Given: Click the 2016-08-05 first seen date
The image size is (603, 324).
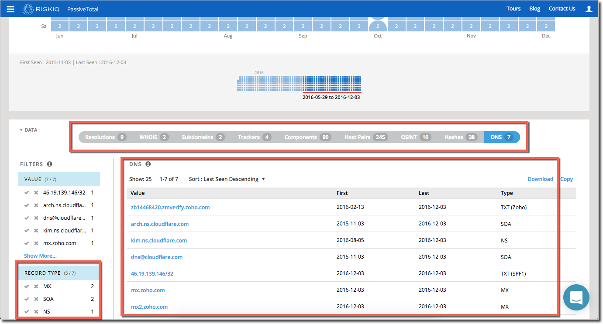Looking at the screenshot, I should 350,241.
